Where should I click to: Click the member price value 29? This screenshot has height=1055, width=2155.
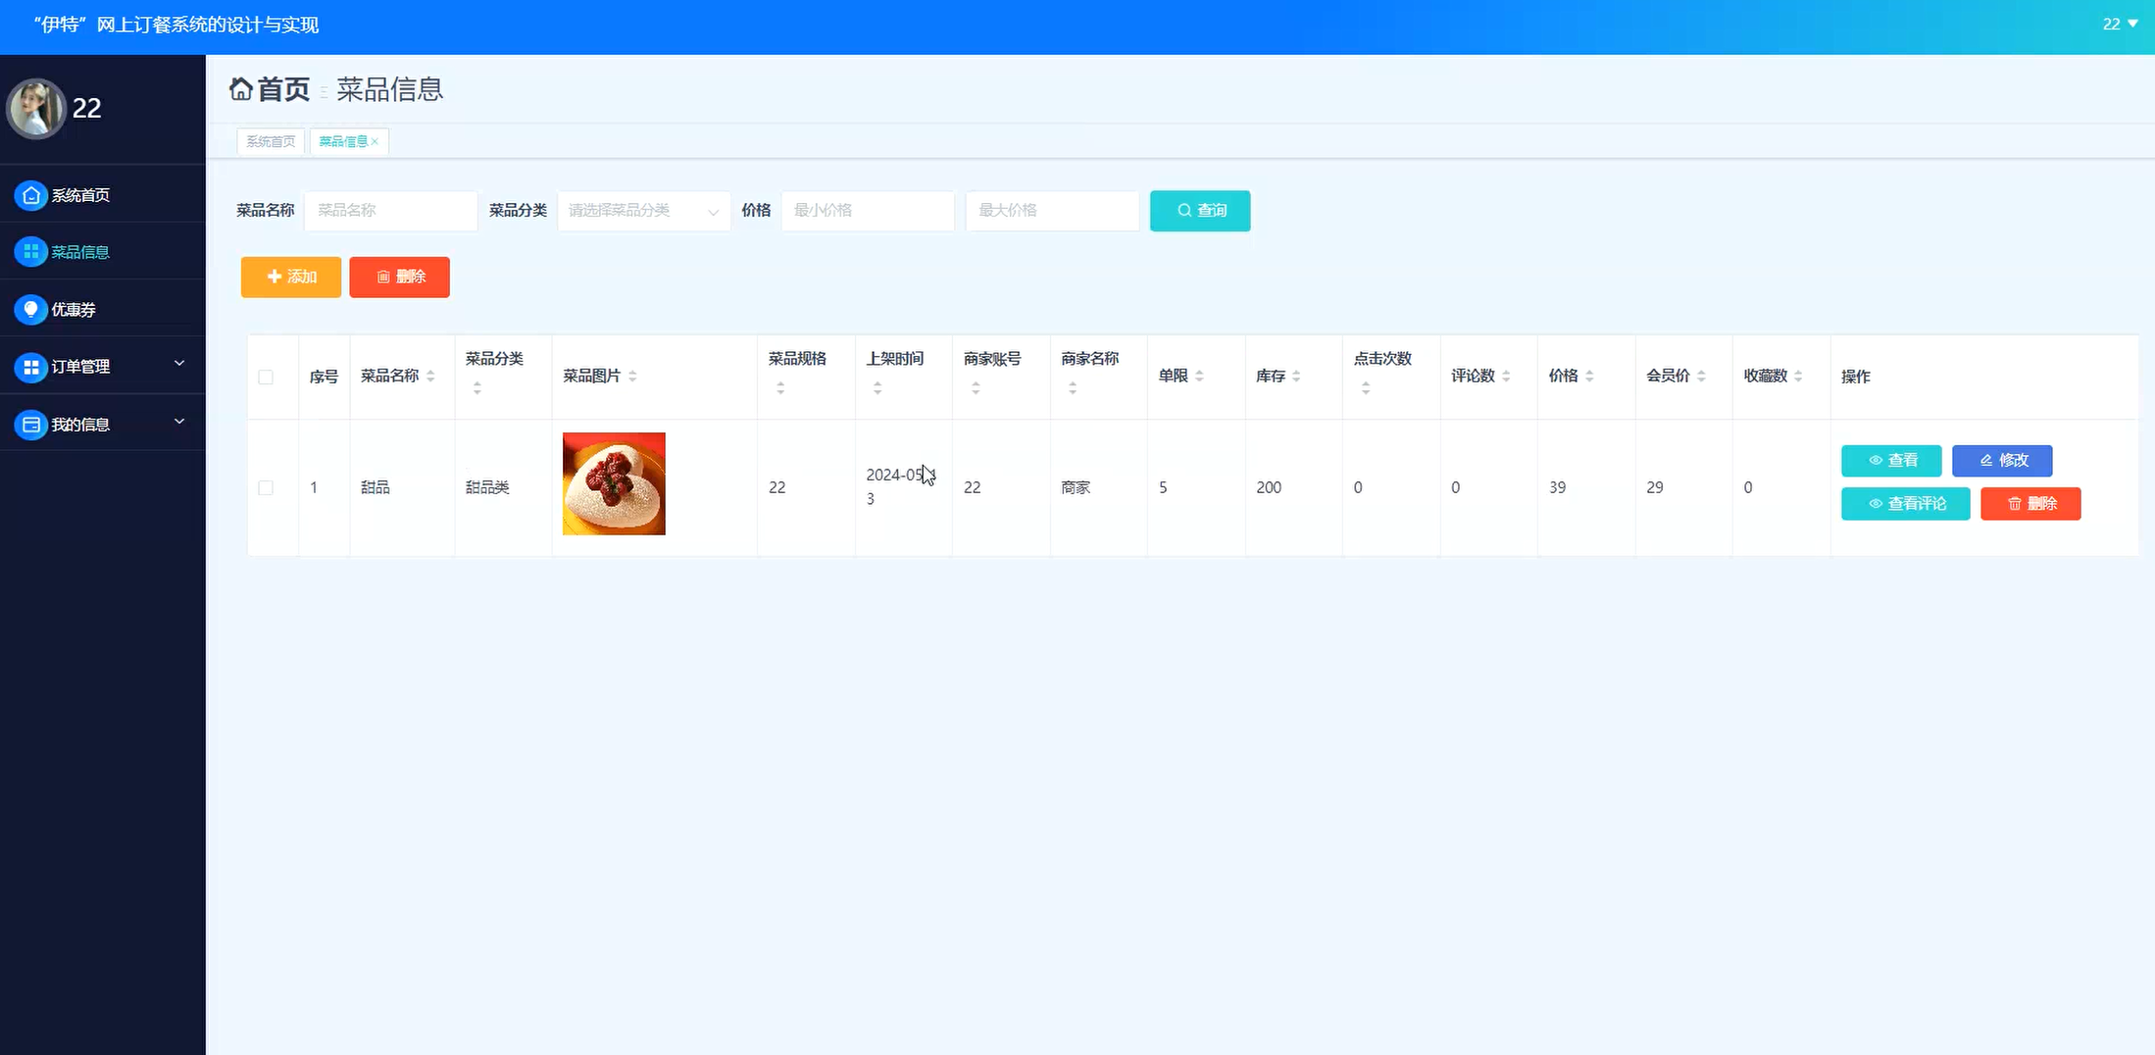coord(1655,487)
